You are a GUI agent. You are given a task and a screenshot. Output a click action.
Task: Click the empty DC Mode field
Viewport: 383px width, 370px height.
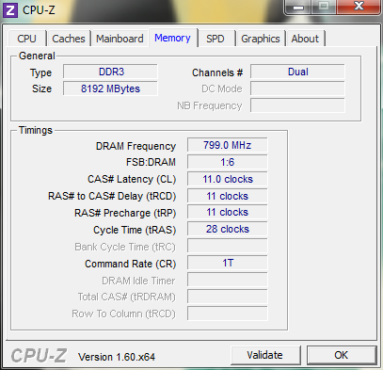point(297,88)
